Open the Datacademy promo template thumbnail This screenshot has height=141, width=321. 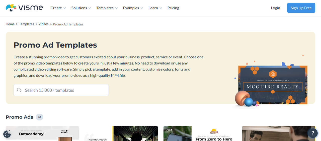point(42,134)
